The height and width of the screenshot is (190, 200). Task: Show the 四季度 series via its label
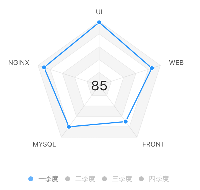click(159, 179)
